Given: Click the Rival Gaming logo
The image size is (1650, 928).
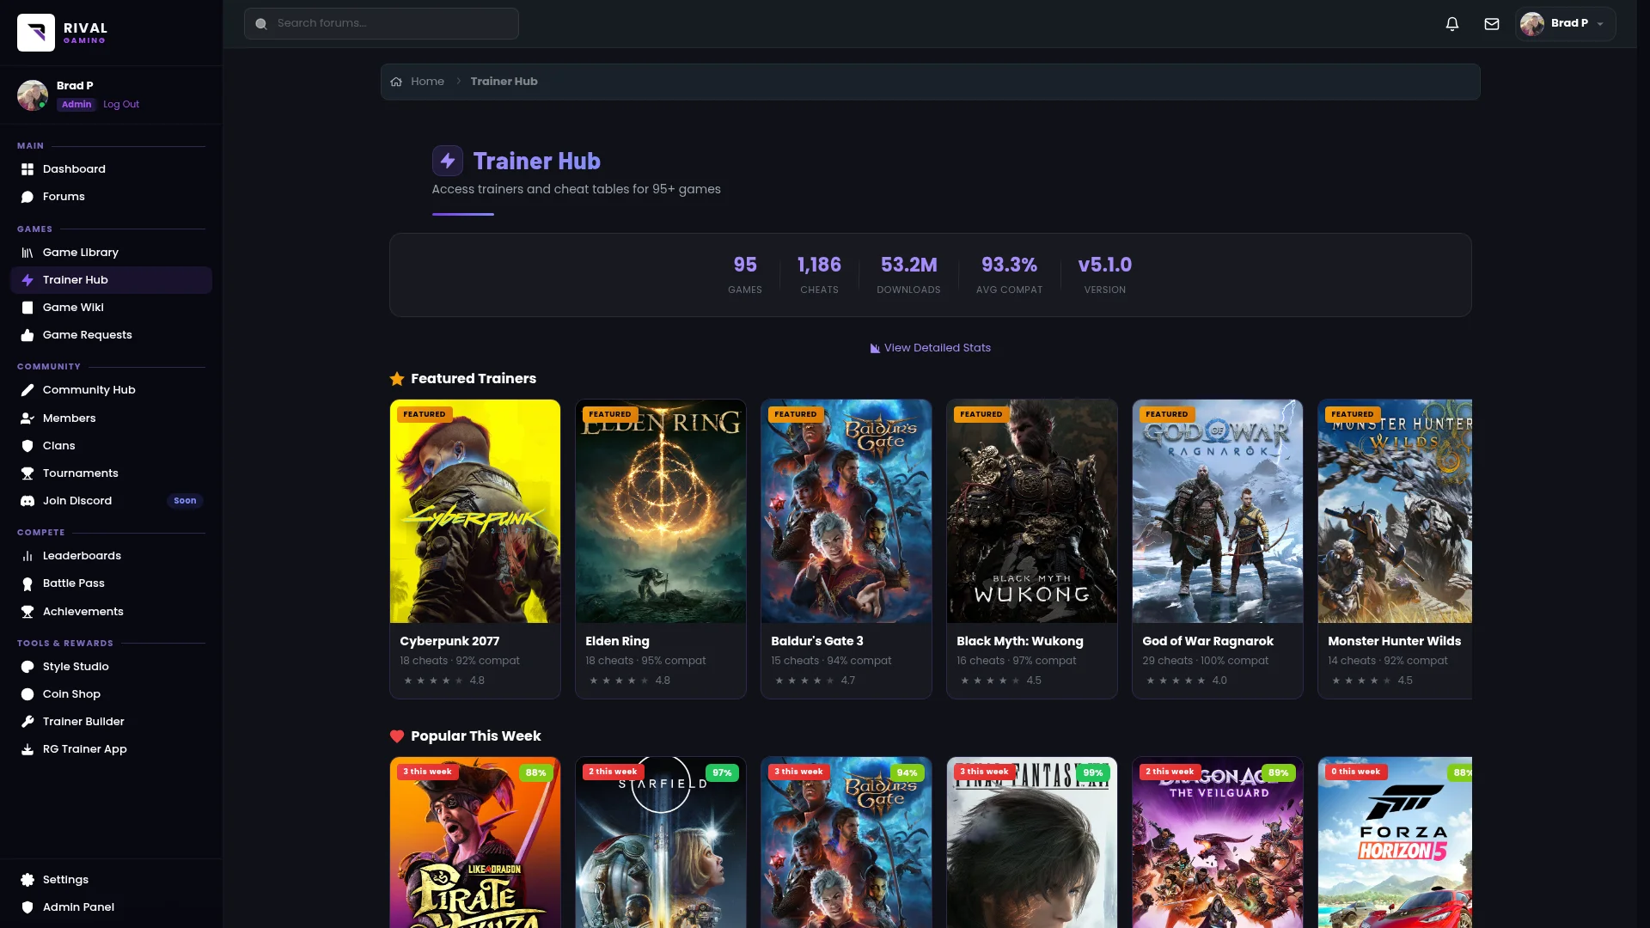Looking at the screenshot, I should pyautogui.click(x=36, y=33).
